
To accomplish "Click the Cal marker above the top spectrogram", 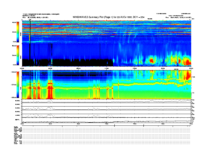I will 30,20.
